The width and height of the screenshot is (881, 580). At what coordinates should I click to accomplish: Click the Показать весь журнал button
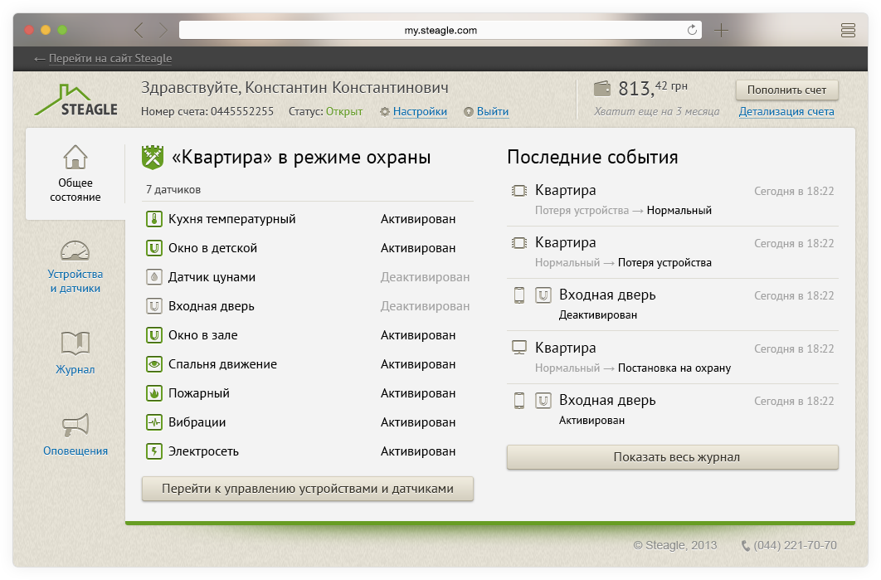click(x=673, y=457)
